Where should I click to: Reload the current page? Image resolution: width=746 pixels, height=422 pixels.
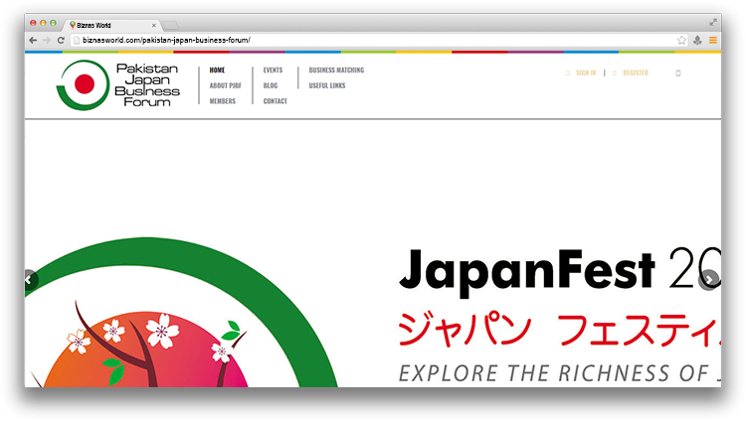tap(61, 40)
